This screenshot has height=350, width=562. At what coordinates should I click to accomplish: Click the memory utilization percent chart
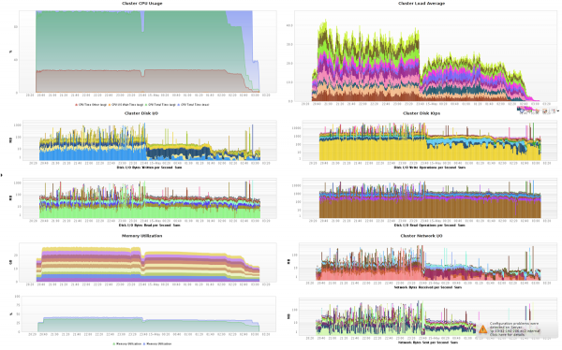point(148,314)
